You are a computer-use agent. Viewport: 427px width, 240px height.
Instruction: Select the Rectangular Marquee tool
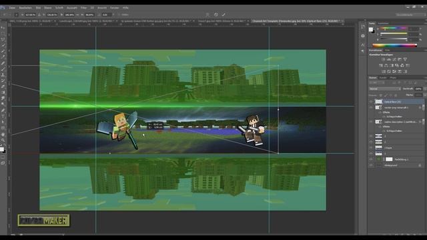[3, 33]
